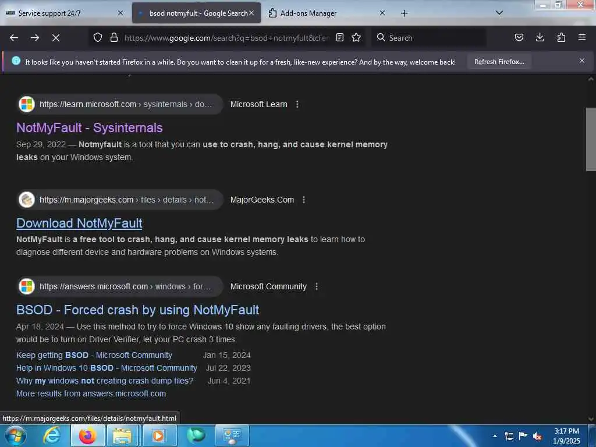Image resolution: width=596 pixels, height=447 pixels.
Task: Open Pocket save icon in toolbar
Action: pos(519,37)
